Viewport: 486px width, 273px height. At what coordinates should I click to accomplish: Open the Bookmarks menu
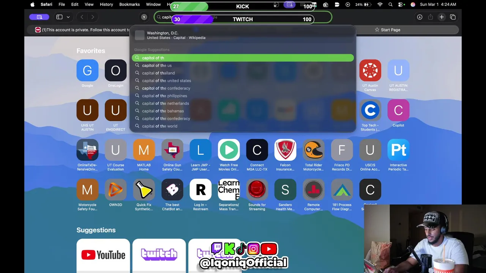point(129,5)
